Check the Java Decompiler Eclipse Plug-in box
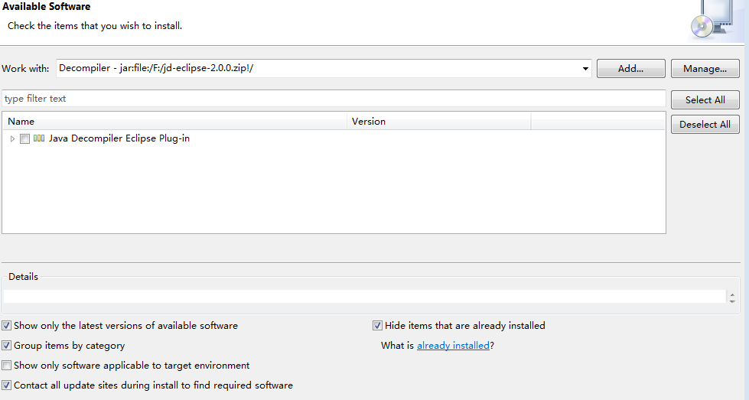This screenshot has height=400, width=749. point(25,138)
